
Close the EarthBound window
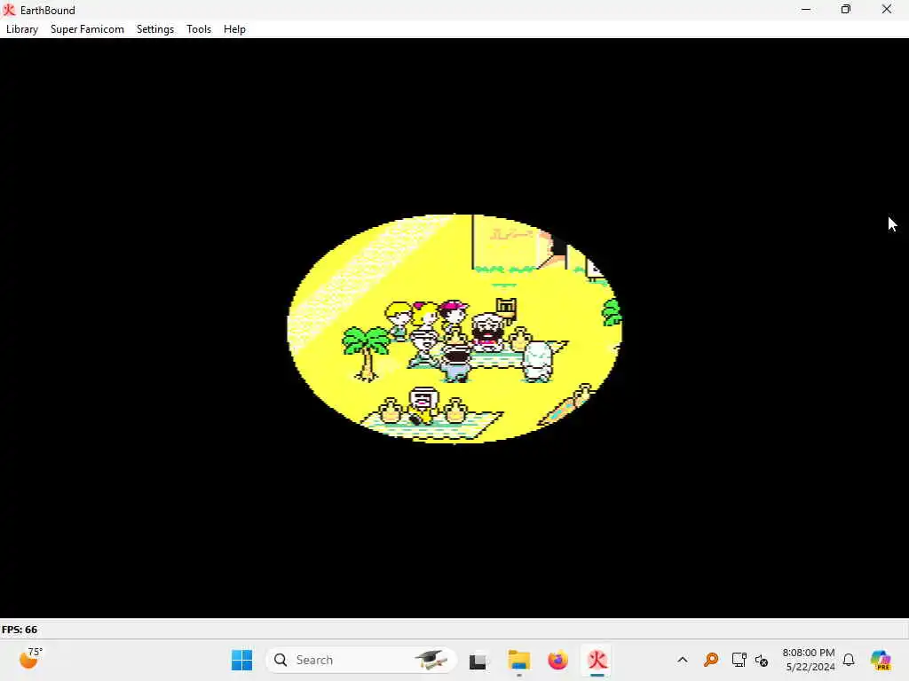tap(887, 9)
